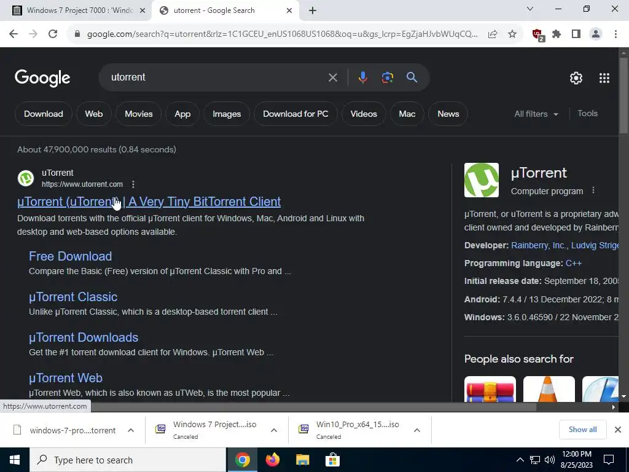Search by image with Lens icon
Screen dimensions: 629x472
click(x=387, y=77)
